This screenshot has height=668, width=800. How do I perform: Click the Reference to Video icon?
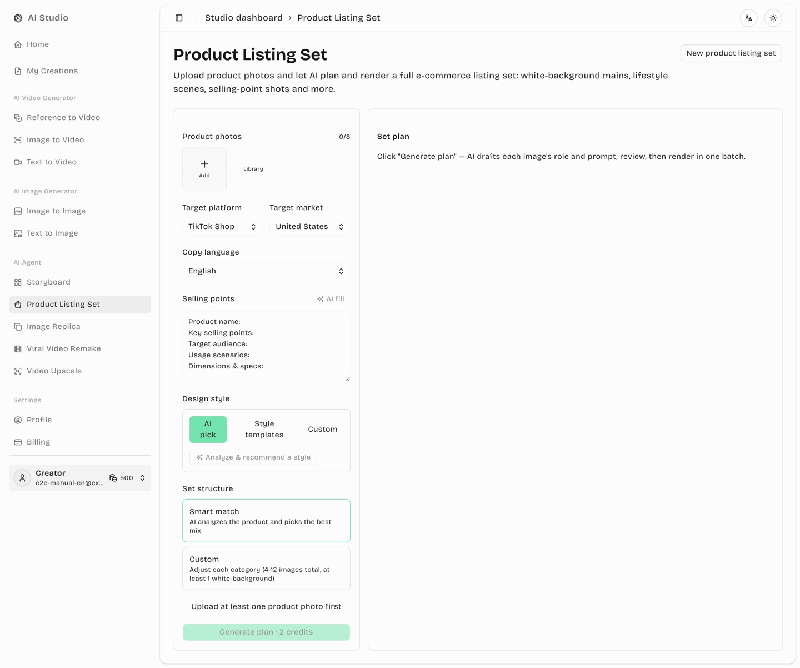click(18, 118)
